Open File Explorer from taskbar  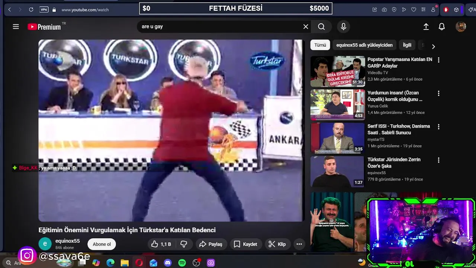click(x=125, y=263)
